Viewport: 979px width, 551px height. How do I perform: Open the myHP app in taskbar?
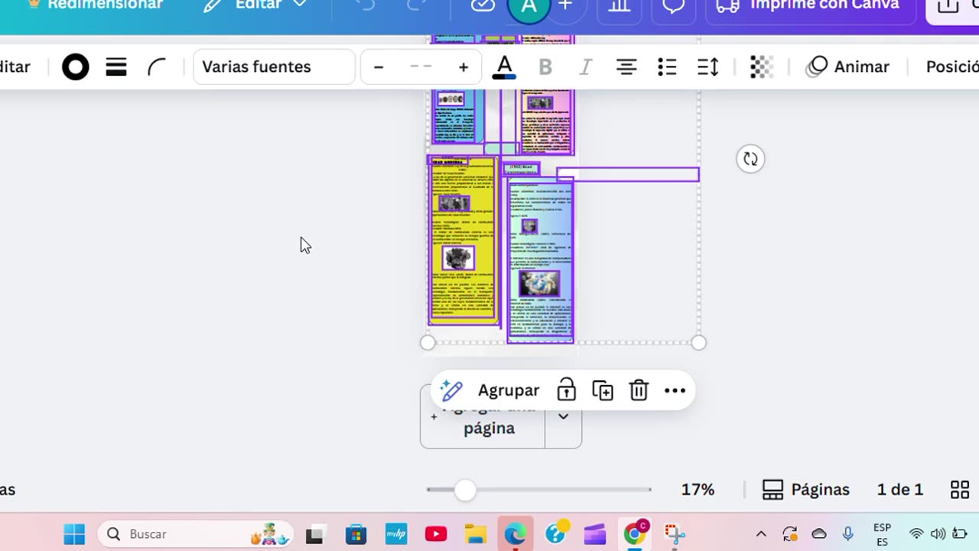[396, 534]
